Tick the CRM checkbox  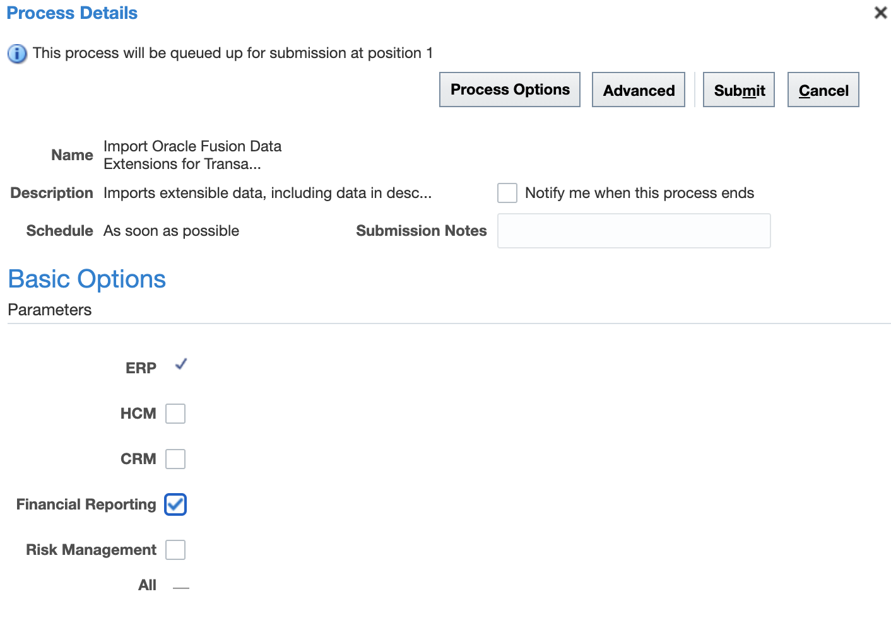pyautogui.click(x=175, y=459)
